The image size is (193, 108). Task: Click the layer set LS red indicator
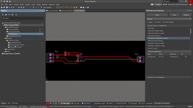[x=49, y=103]
